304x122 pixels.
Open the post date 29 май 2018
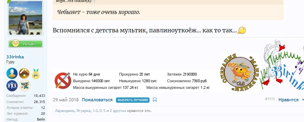tap(66, 100)
